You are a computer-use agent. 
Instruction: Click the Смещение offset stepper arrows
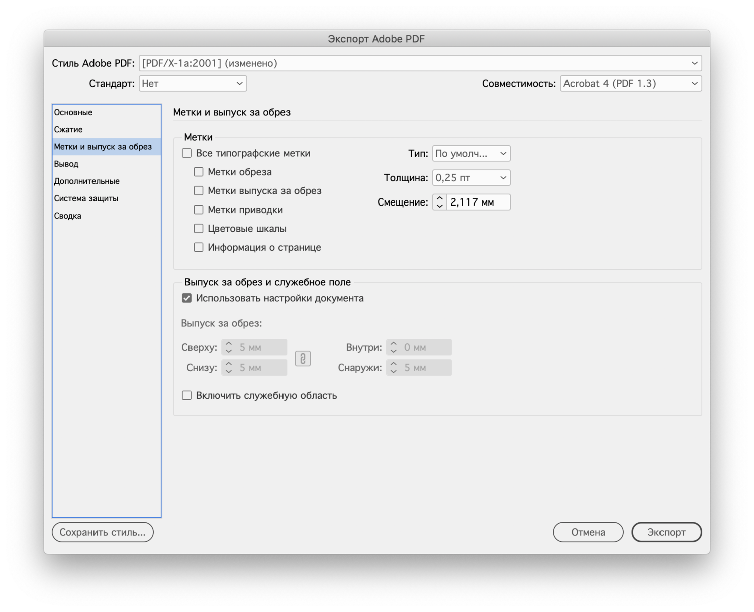[x=440, y=202]
